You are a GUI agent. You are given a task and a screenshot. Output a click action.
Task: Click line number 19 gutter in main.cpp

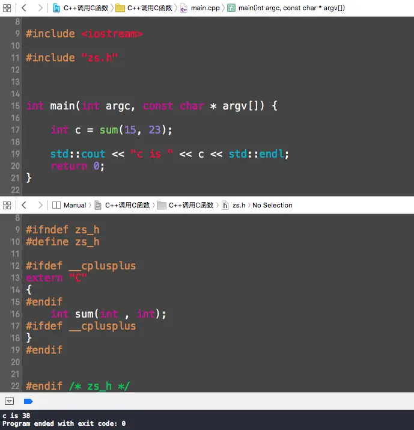point(16,154)
